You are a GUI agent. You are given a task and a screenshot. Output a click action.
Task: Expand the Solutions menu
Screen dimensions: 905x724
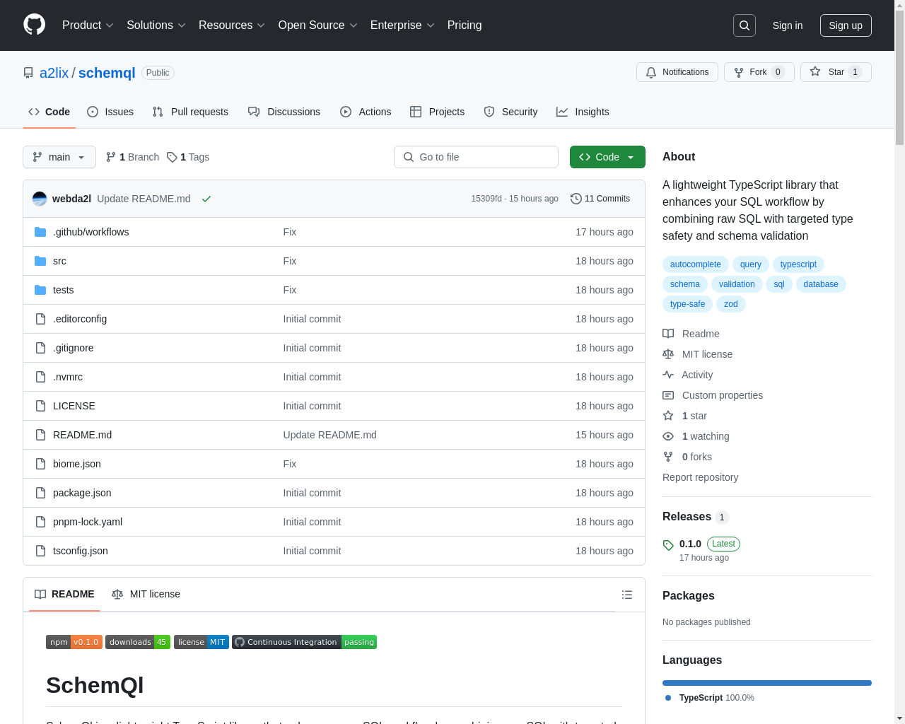(156, 25)
